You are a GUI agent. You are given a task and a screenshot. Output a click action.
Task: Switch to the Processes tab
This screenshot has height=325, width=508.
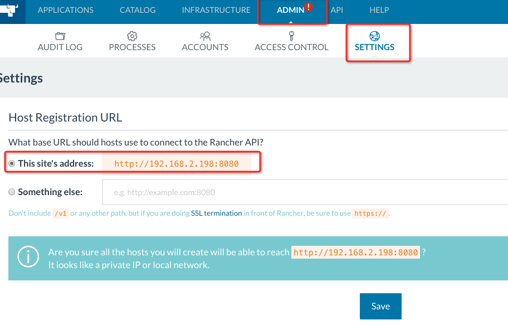[x=132, y=41]
